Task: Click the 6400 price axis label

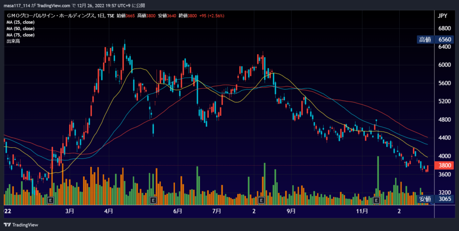Action: [x=444, y=47]
